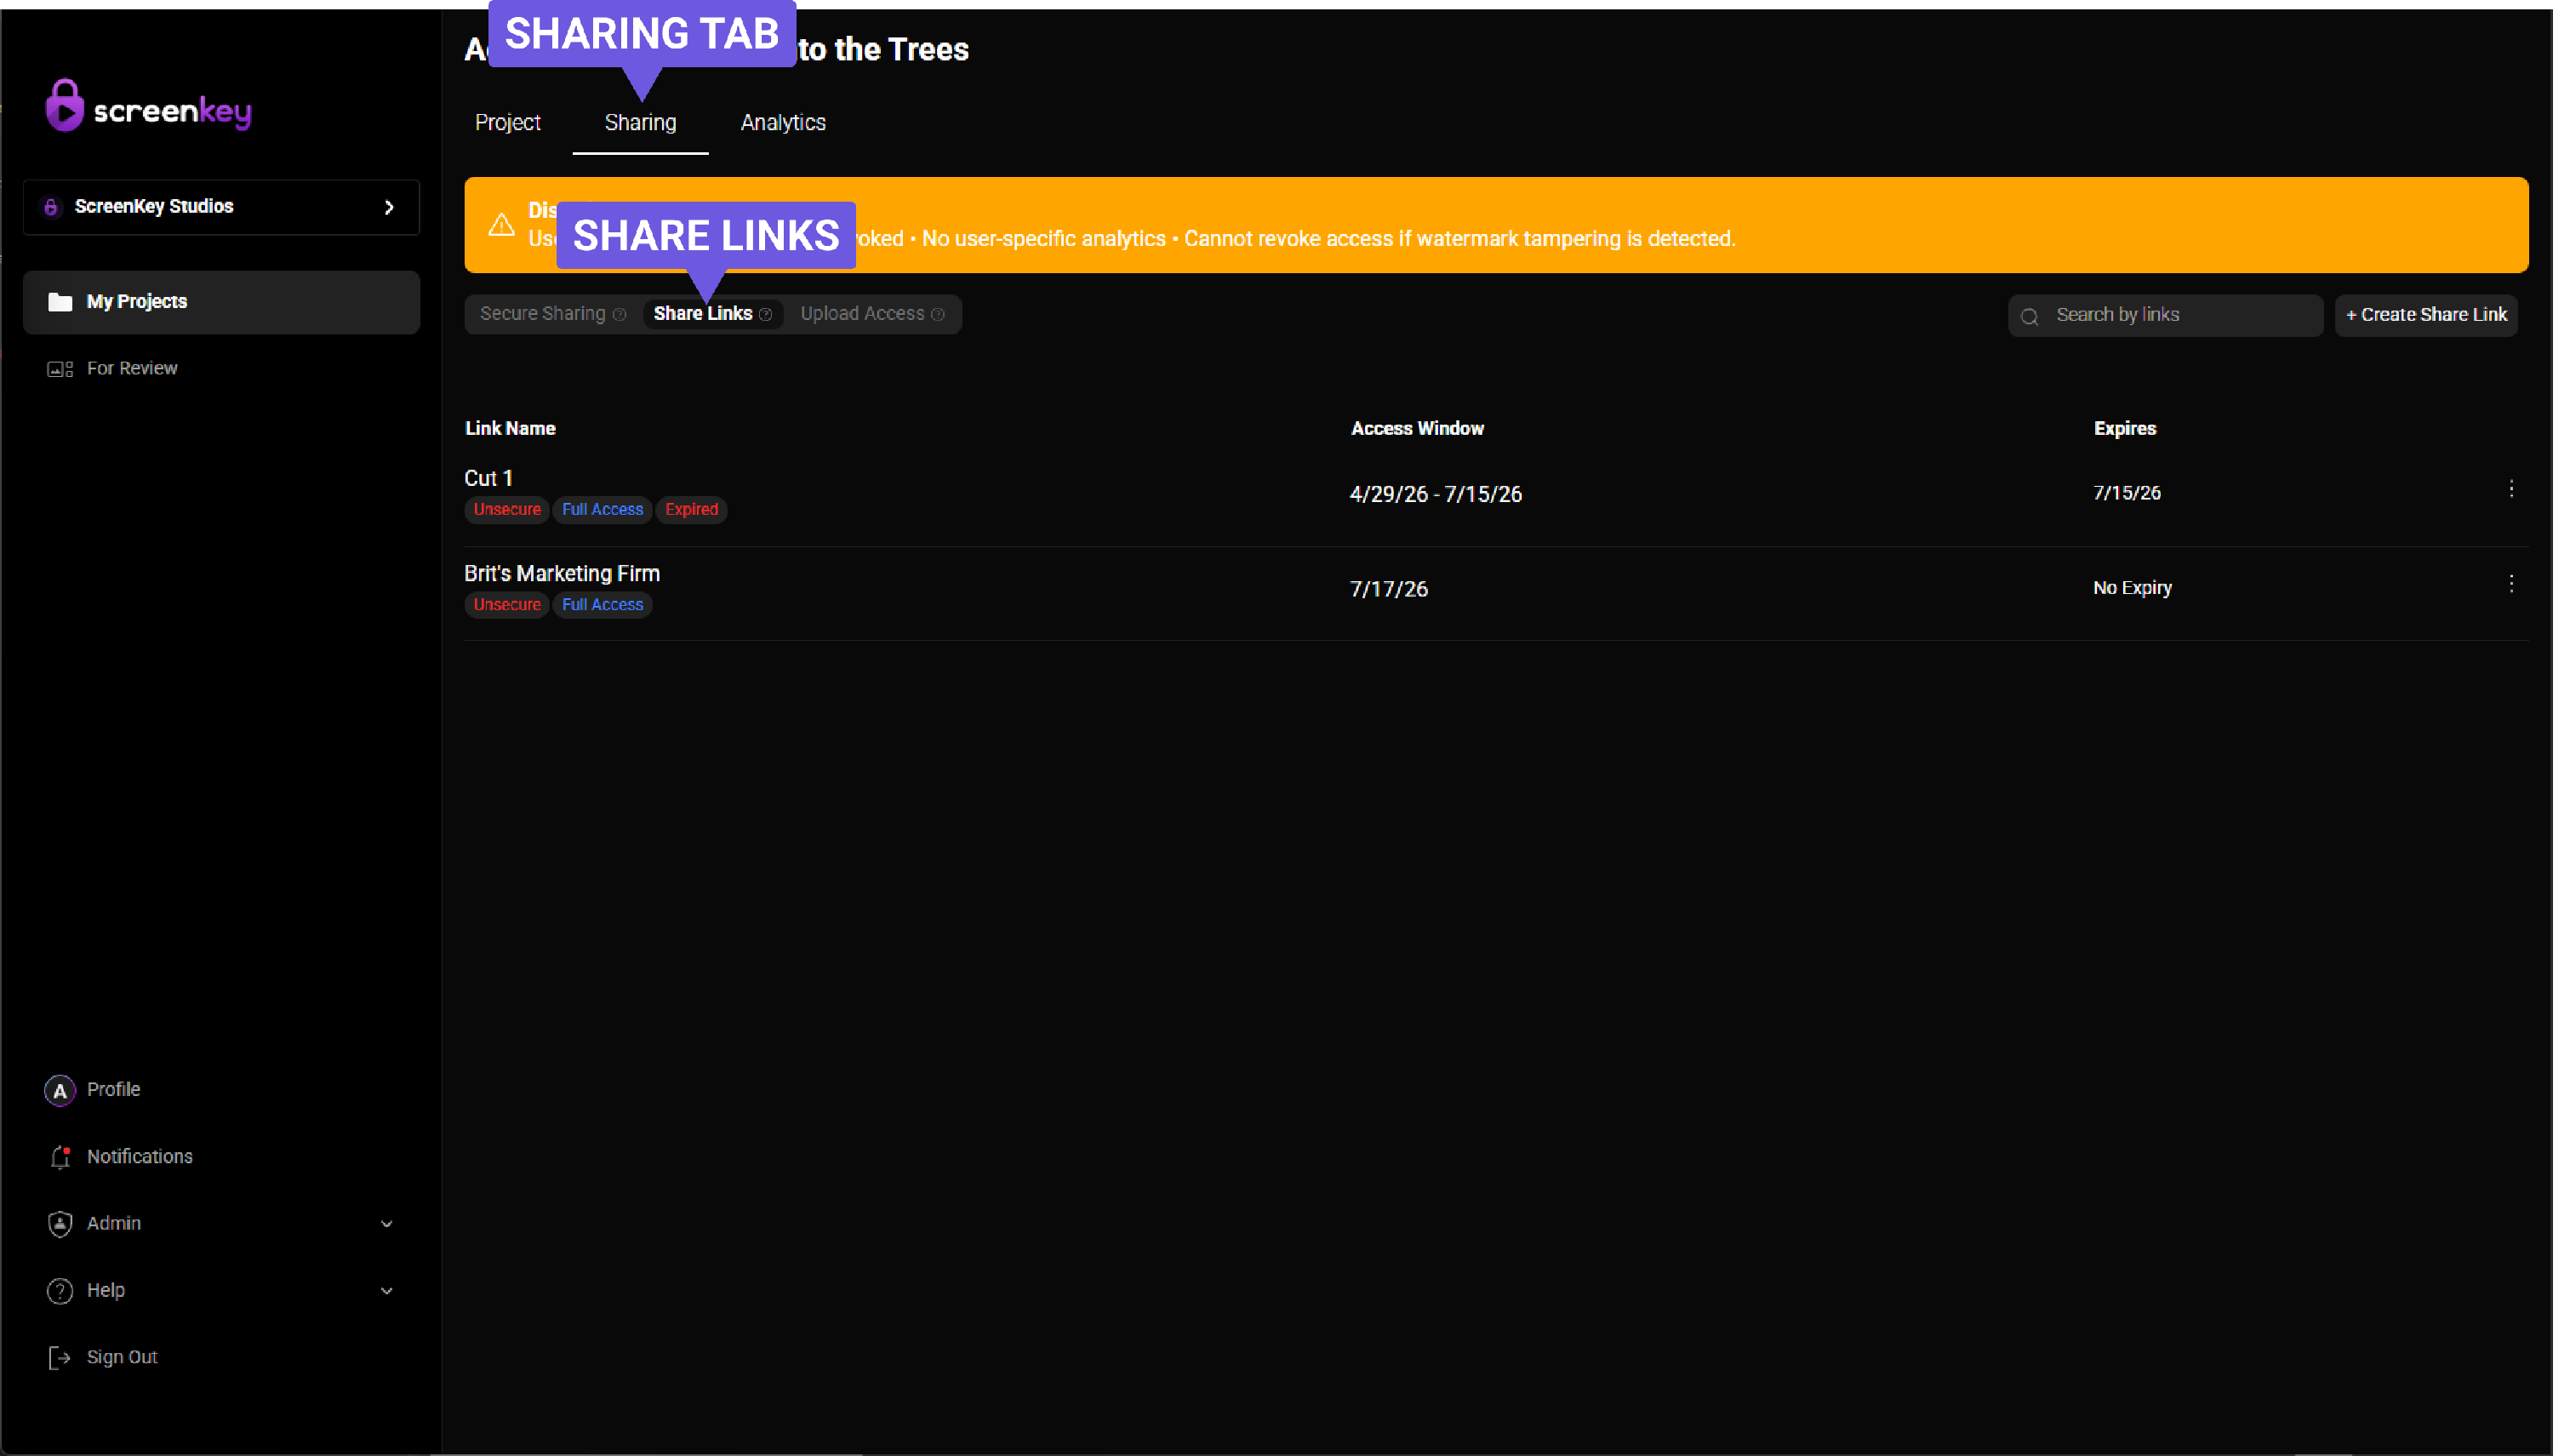
Task: Expand the Help menu chevron
Action: pos(386,1291)
